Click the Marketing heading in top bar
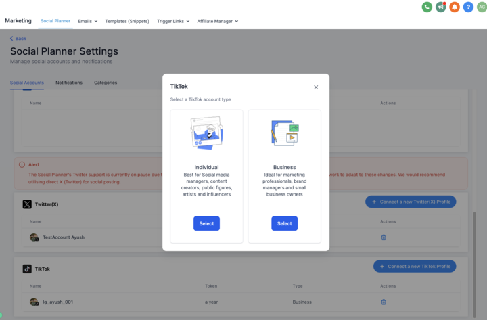 (x=18, y=20)
